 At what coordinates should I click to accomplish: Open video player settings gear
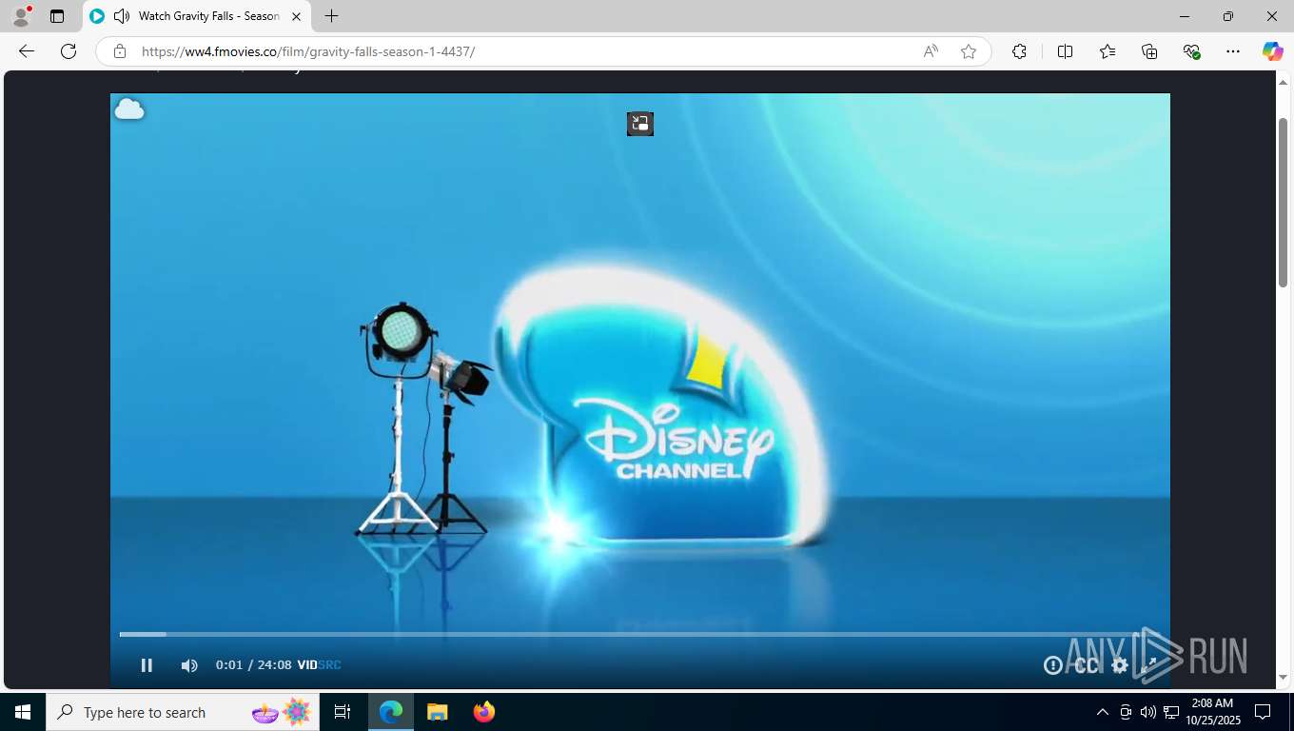click(1120, 665)
